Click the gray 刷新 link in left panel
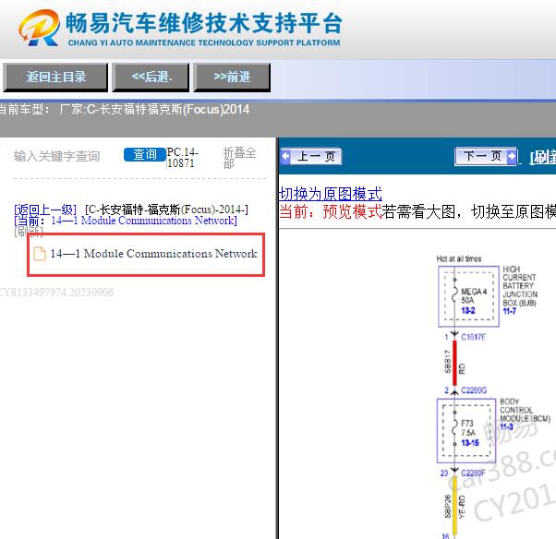The width and height of the screenshot is (556, 539). (x=29, y=232)
